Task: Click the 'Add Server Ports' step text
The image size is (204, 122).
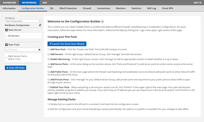Action: pos(59,64)
